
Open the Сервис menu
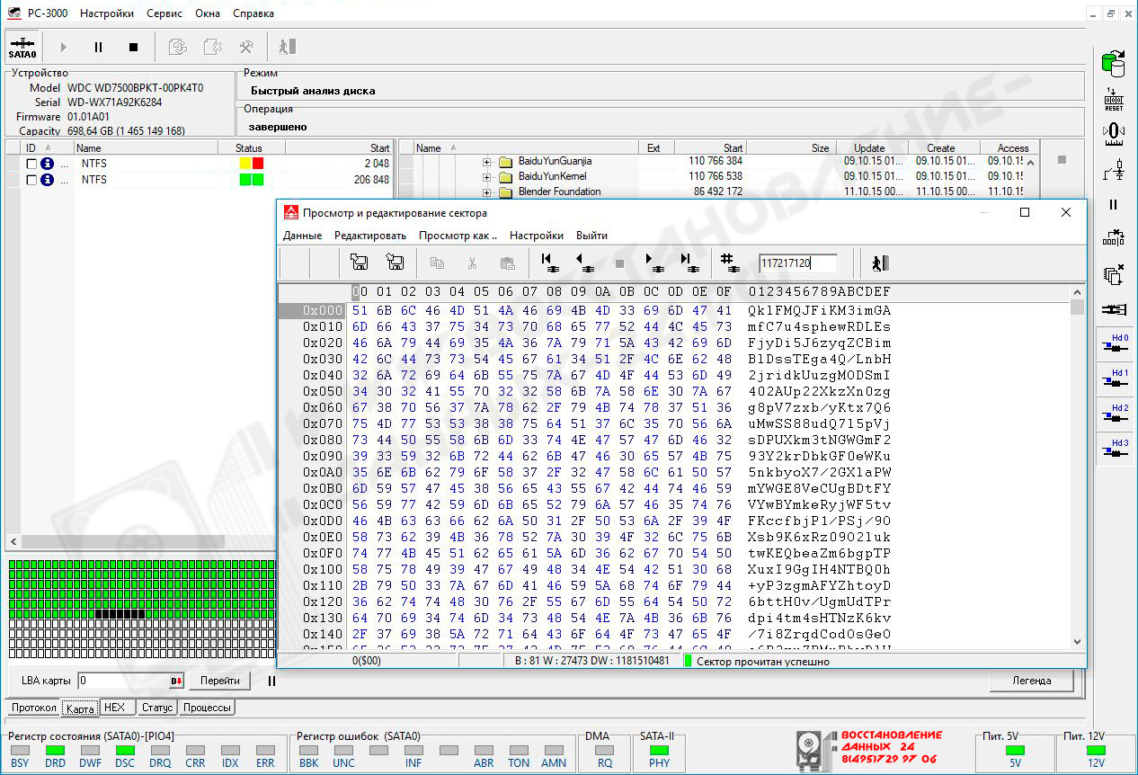pyautogui.click(x=163, y=13)
